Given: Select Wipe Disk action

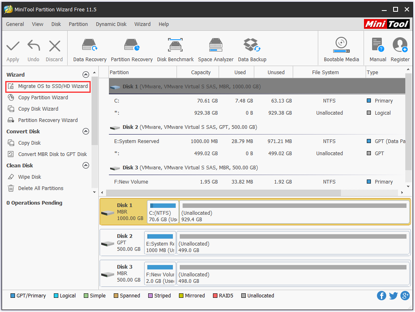Looking at the screenshot, I should tap(30, 177).
